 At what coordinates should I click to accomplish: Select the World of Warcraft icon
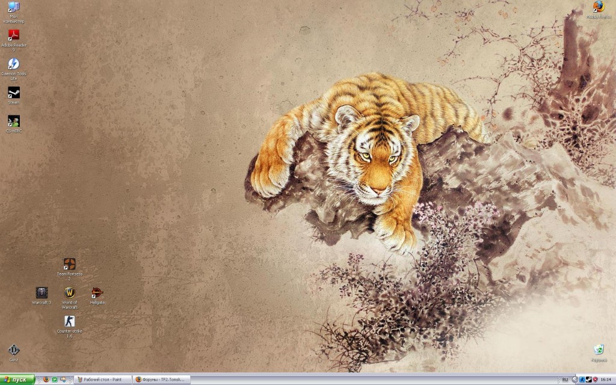[x=70, y=298]
